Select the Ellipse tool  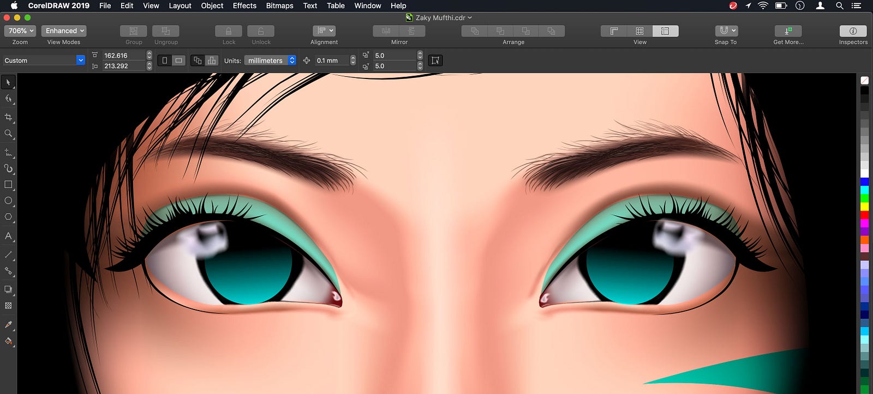[8, 201]
